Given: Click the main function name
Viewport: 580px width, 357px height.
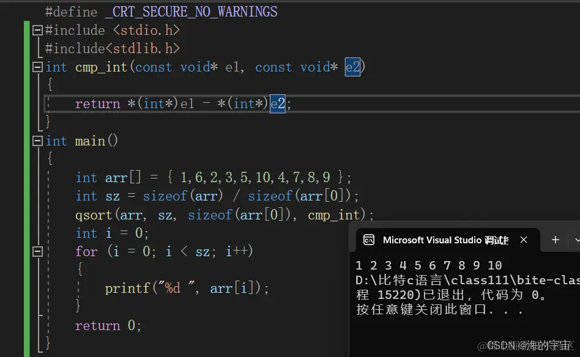Looking at the screenshot, I should tap(91, 141).
